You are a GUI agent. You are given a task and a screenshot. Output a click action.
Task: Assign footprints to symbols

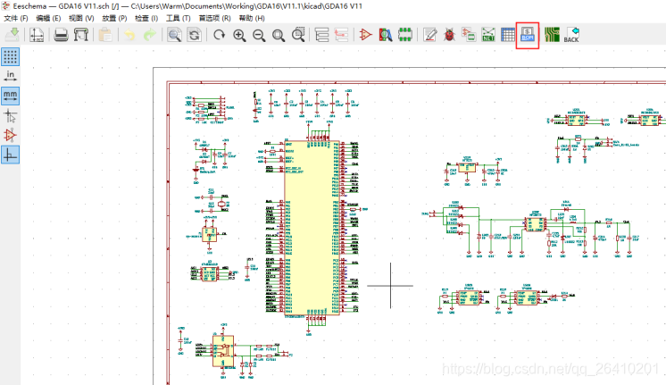pos(469,35)
